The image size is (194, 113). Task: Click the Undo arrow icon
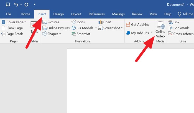[16, 4]
